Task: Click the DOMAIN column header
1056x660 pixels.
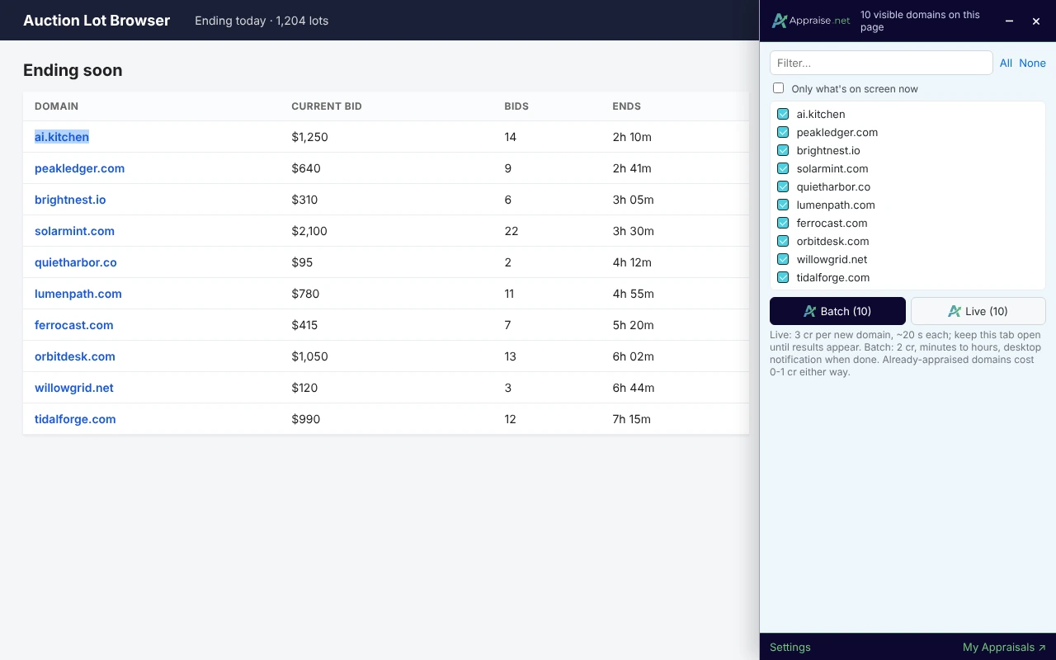Action: pos(57,106)
